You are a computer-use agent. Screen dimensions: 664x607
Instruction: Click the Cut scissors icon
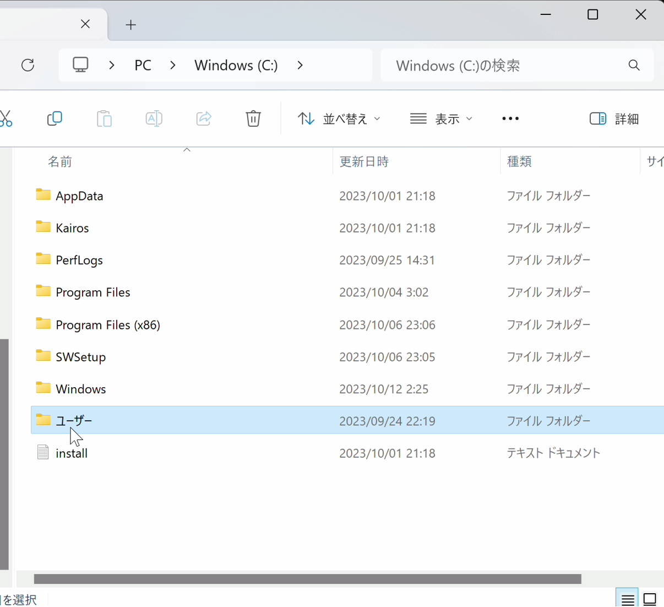click(6, 118)
